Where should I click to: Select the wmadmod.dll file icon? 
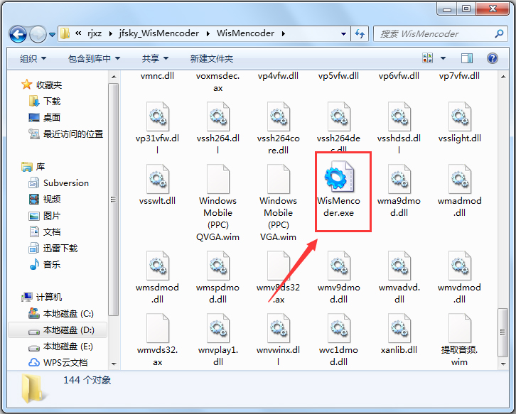460,179
